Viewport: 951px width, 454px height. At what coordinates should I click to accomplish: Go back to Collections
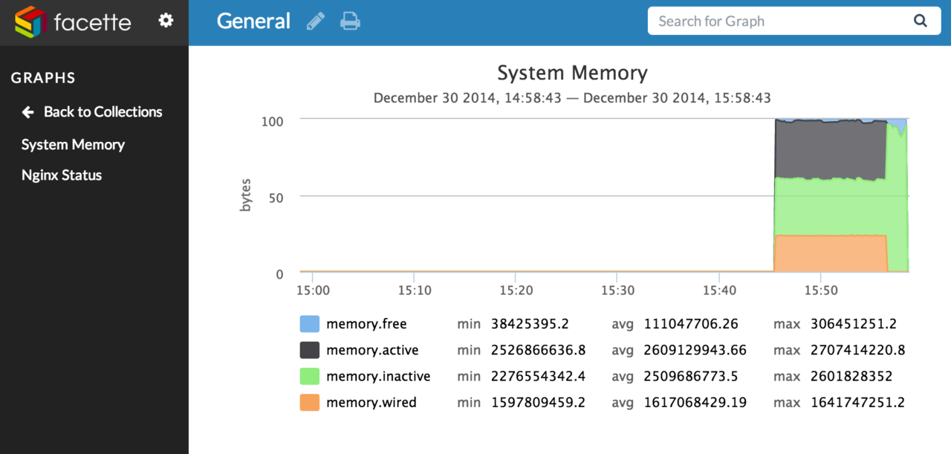click(x=103, y=112)
